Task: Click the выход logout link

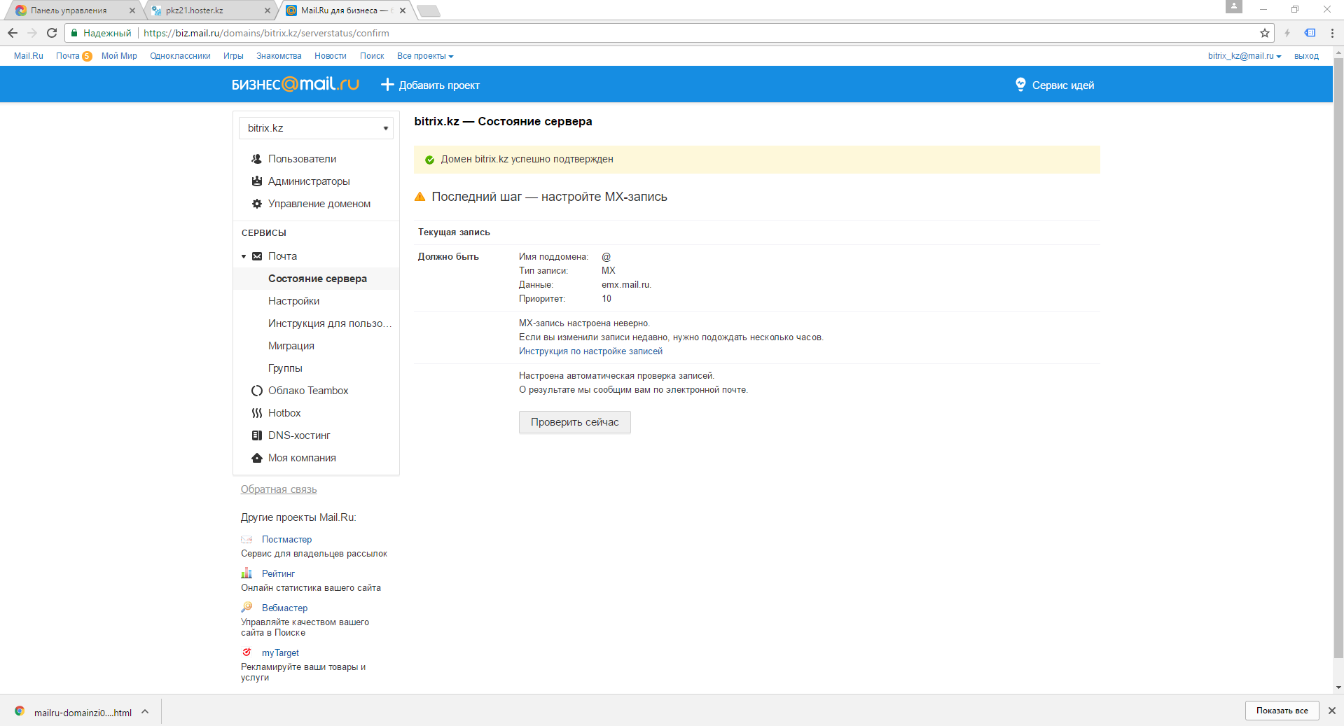Action: tap(1306, 56)
